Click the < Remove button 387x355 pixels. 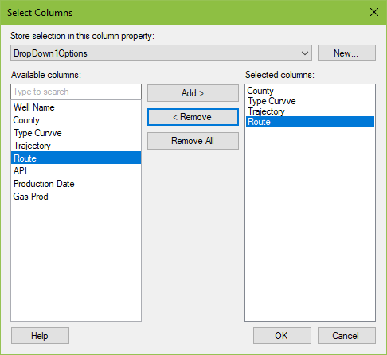[193, 117]
